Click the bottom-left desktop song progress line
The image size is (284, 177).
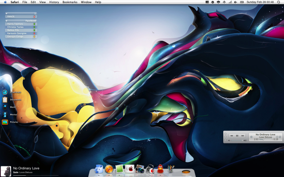point(35,175)
